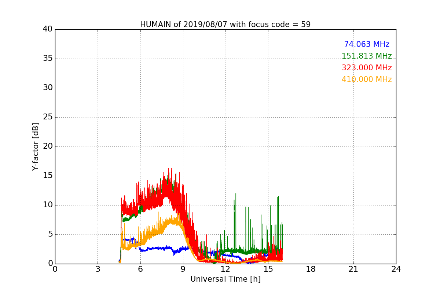Click the x-axis tick label 21
This screenshot has width=440, height=293.
coord(353,269)
